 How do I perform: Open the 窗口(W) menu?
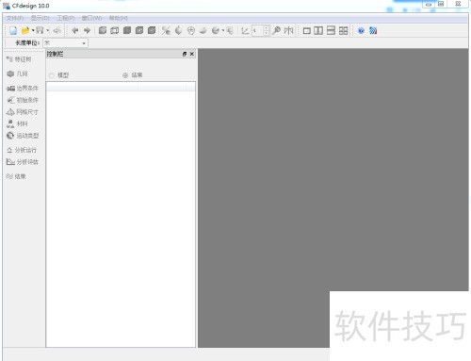pos(91,18)
